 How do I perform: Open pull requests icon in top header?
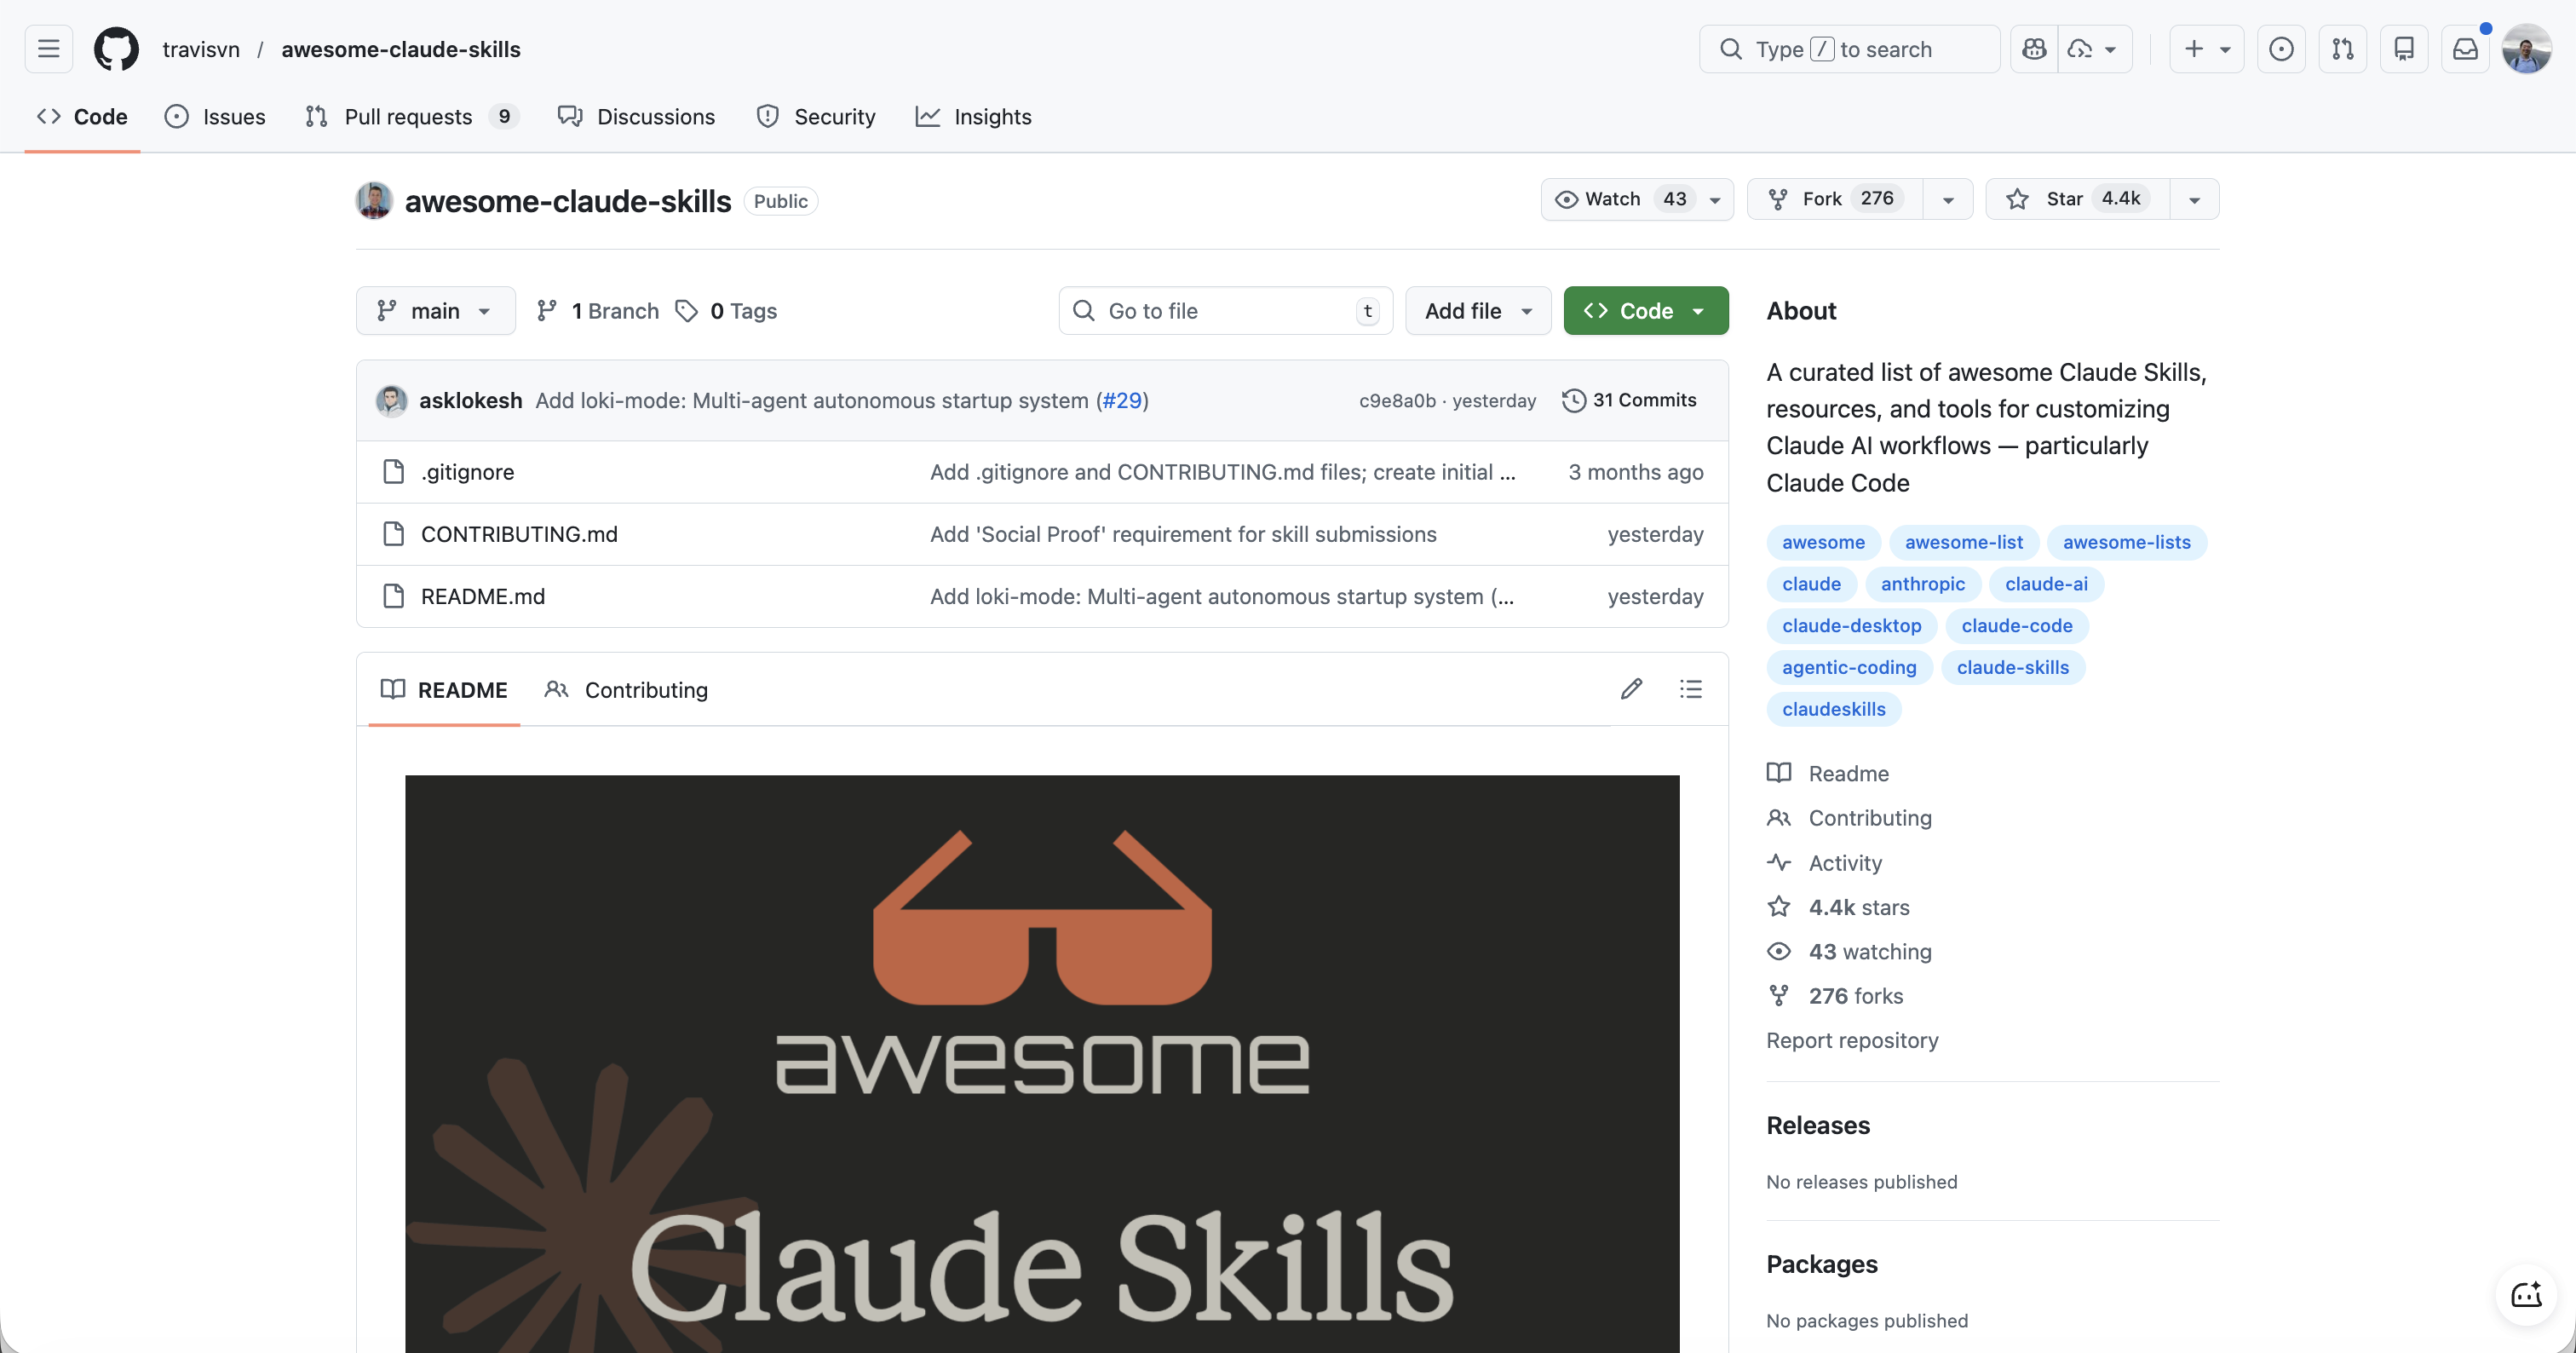(2342, 49)
